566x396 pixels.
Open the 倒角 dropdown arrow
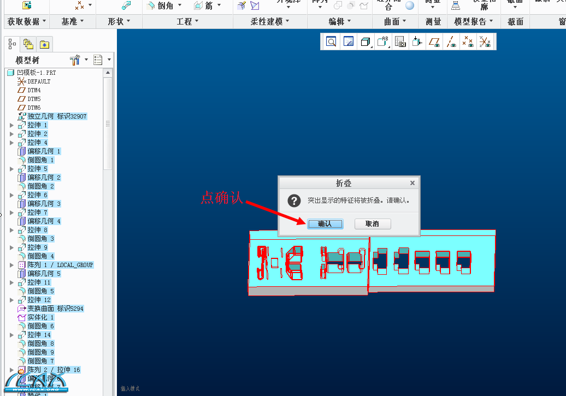coord(180,5)
